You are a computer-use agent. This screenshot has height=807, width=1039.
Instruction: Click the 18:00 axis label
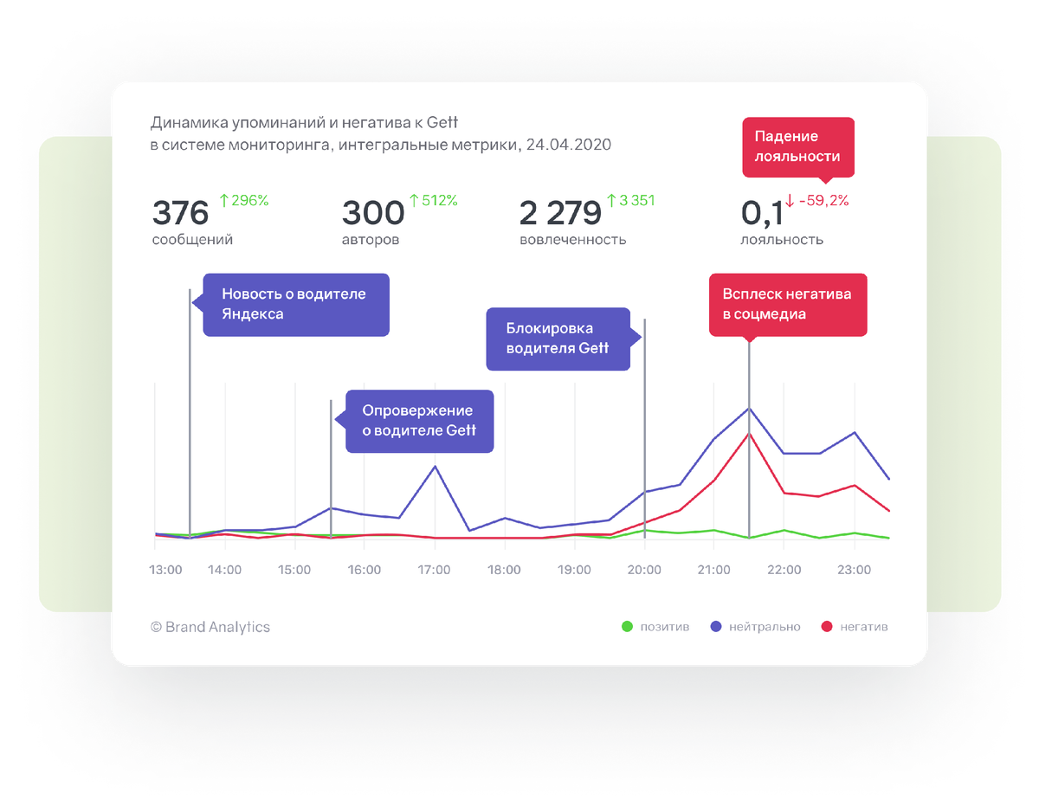coord(504,570)
